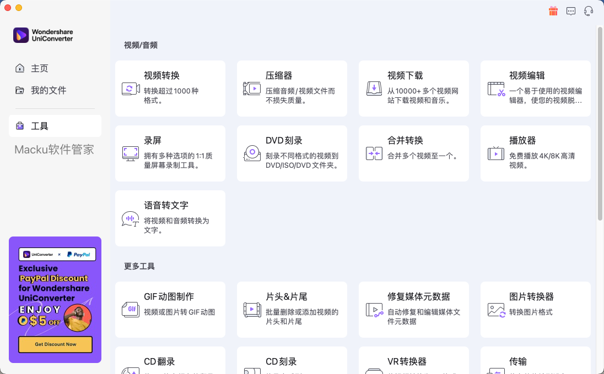Open the 压缩器 tool card
Viewport: 604px width, 374px height.
coord(292,89)
